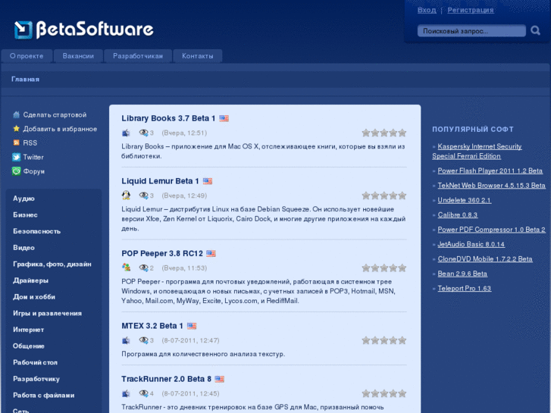The width and height of the screenshot is (551, 413).
Task: Open the Безопасность category
Action: (36, 231)
